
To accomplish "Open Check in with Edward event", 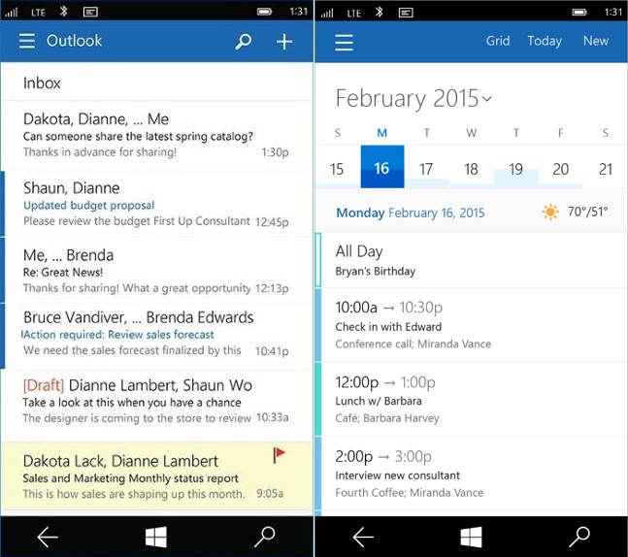I will [x=472, y=325].
